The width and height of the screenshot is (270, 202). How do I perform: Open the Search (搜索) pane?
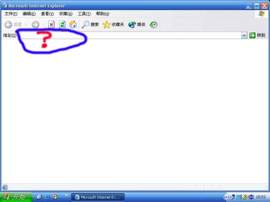click(x=90, y=25)
